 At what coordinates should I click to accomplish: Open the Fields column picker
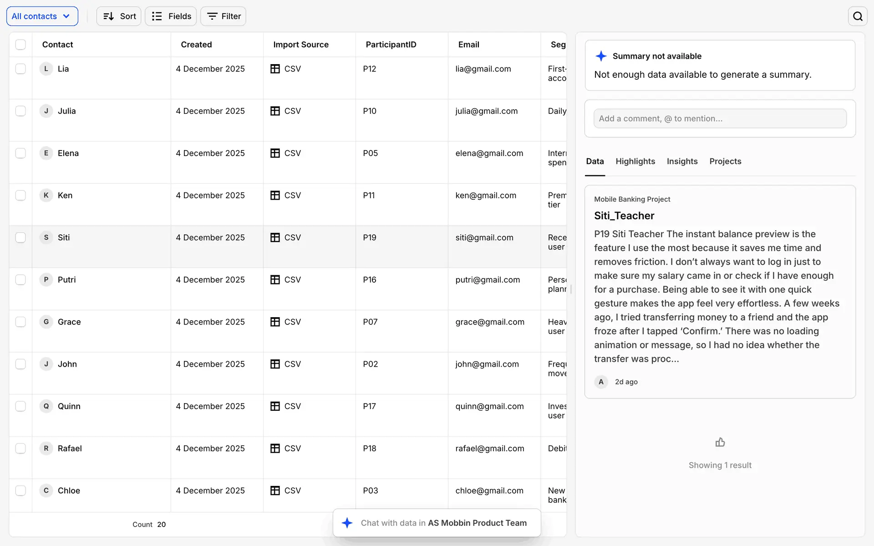pos(171,16)
